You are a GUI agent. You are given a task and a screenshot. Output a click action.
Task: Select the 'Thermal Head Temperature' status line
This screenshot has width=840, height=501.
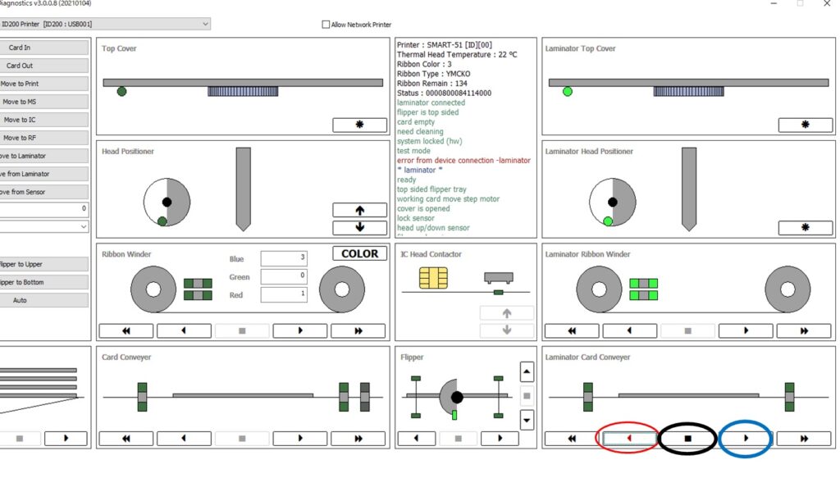457,54
